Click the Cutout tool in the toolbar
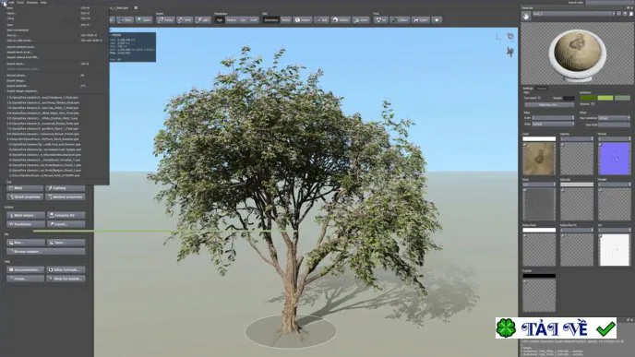The height and width of the screenshot is (357, 635). coord(400,19)
